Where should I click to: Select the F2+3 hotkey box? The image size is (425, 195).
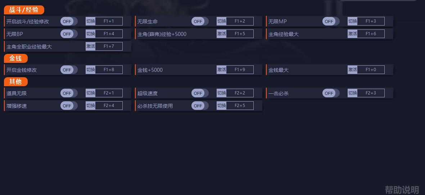tap(371, 93)
